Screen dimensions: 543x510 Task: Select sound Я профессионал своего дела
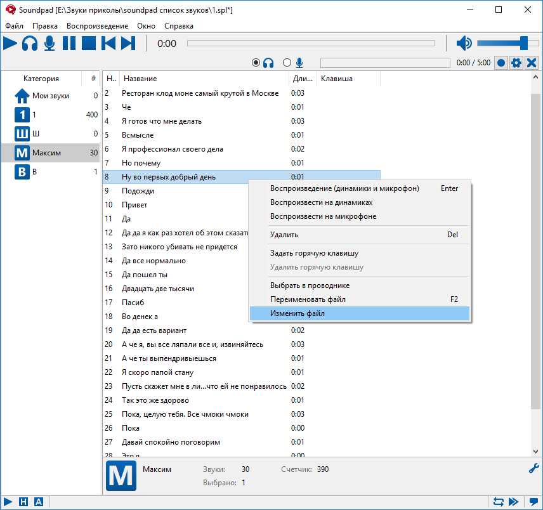point(242,149)
